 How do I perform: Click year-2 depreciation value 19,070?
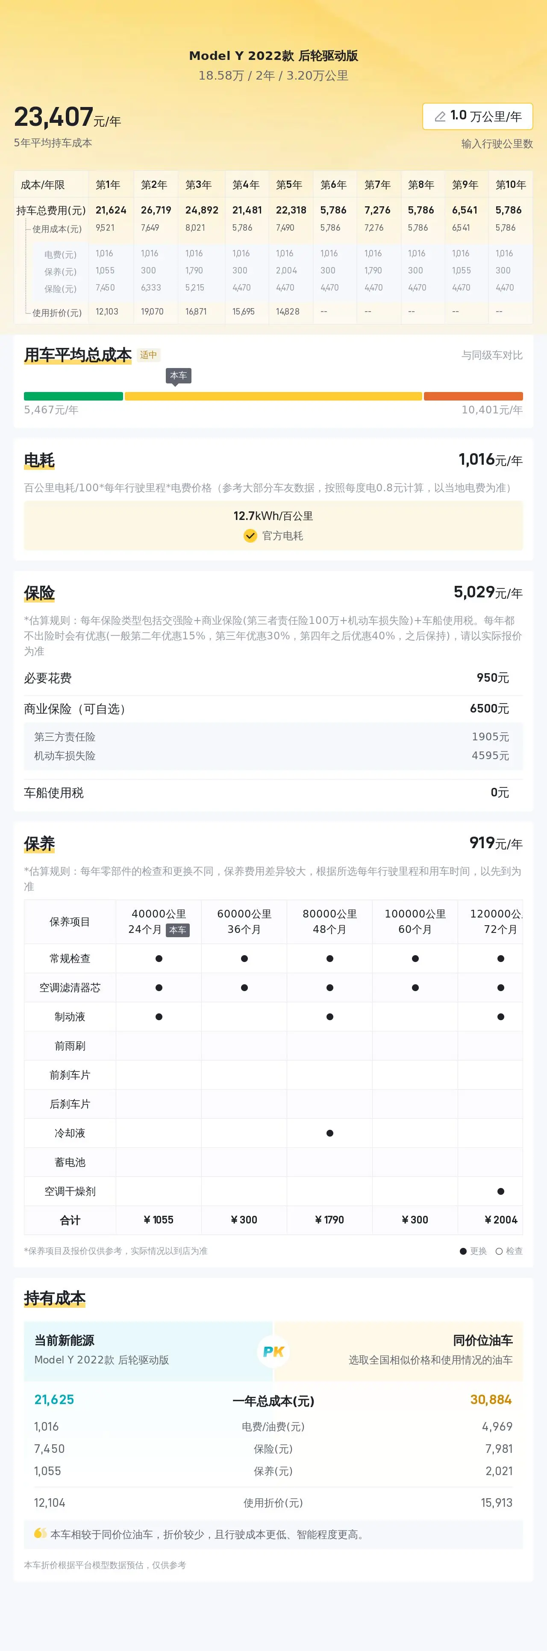click(x=152, y=312)
